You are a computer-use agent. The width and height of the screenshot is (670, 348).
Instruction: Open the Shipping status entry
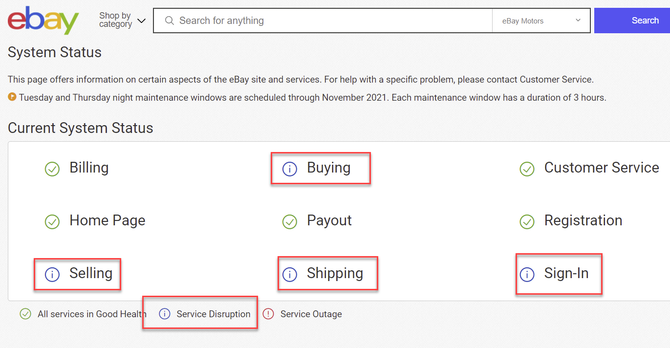[x=335, y=274]
